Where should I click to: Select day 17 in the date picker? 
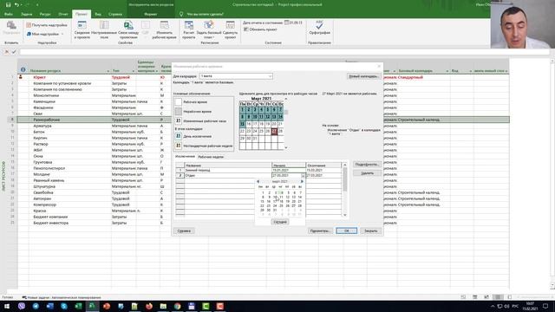point(275,201)
